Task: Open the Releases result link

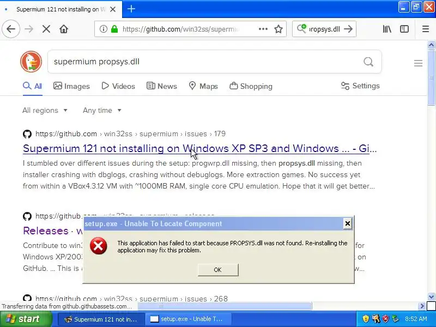Action: pos(53,231)
